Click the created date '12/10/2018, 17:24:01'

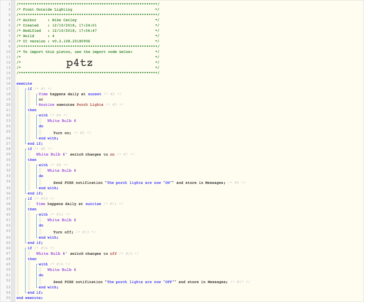75,25
